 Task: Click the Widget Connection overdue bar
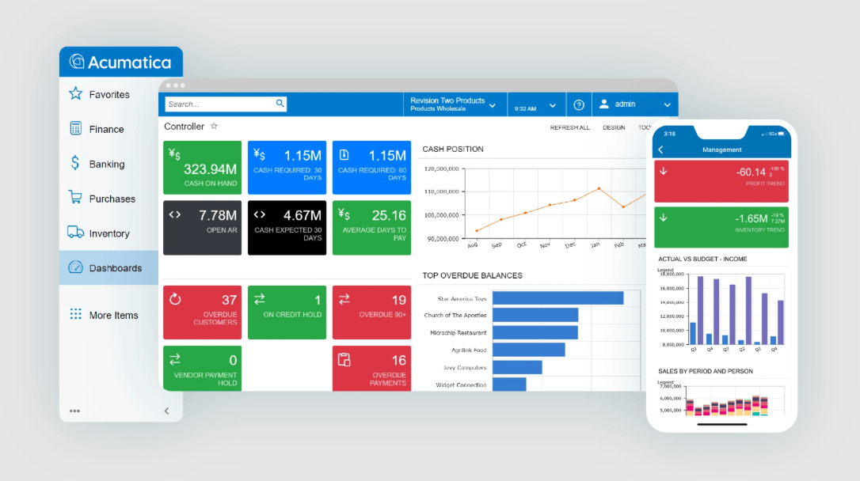pyautogui.click(x=509, y=384)
